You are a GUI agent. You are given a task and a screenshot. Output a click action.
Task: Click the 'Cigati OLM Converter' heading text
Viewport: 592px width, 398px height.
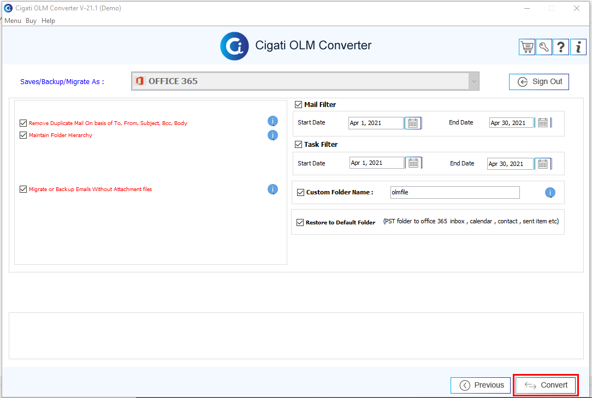point(313,45)
